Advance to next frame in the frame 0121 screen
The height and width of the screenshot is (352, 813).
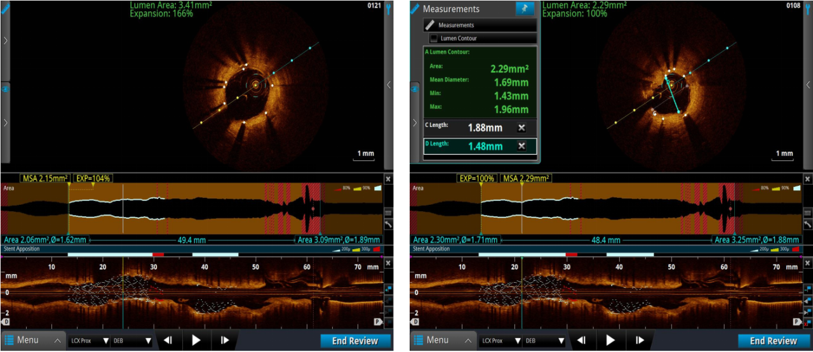pyautogui.click(x=224, y=341)
